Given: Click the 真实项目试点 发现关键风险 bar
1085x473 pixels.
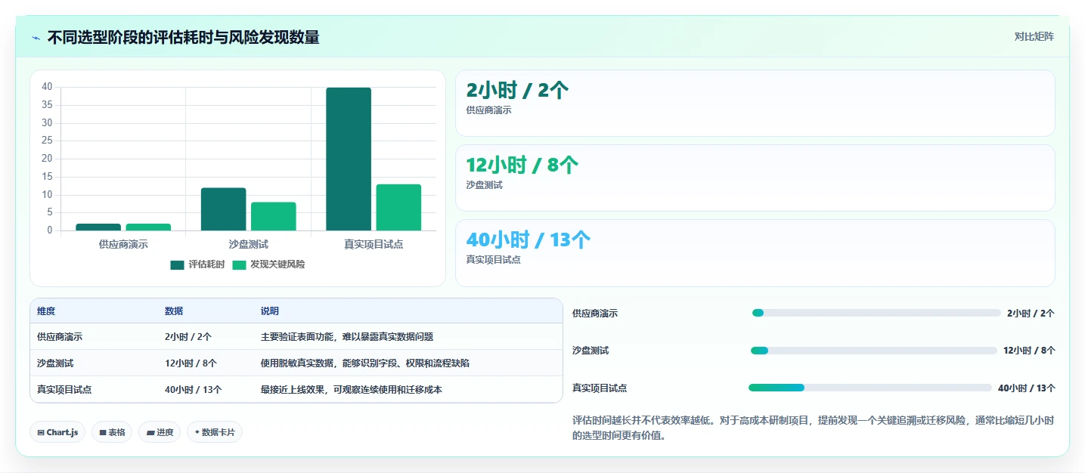Looking at the screenshot, I should (x=398, y=207).
